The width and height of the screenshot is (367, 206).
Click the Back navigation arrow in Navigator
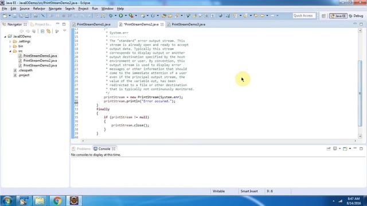pyautogui.click(x=22, y=31)
